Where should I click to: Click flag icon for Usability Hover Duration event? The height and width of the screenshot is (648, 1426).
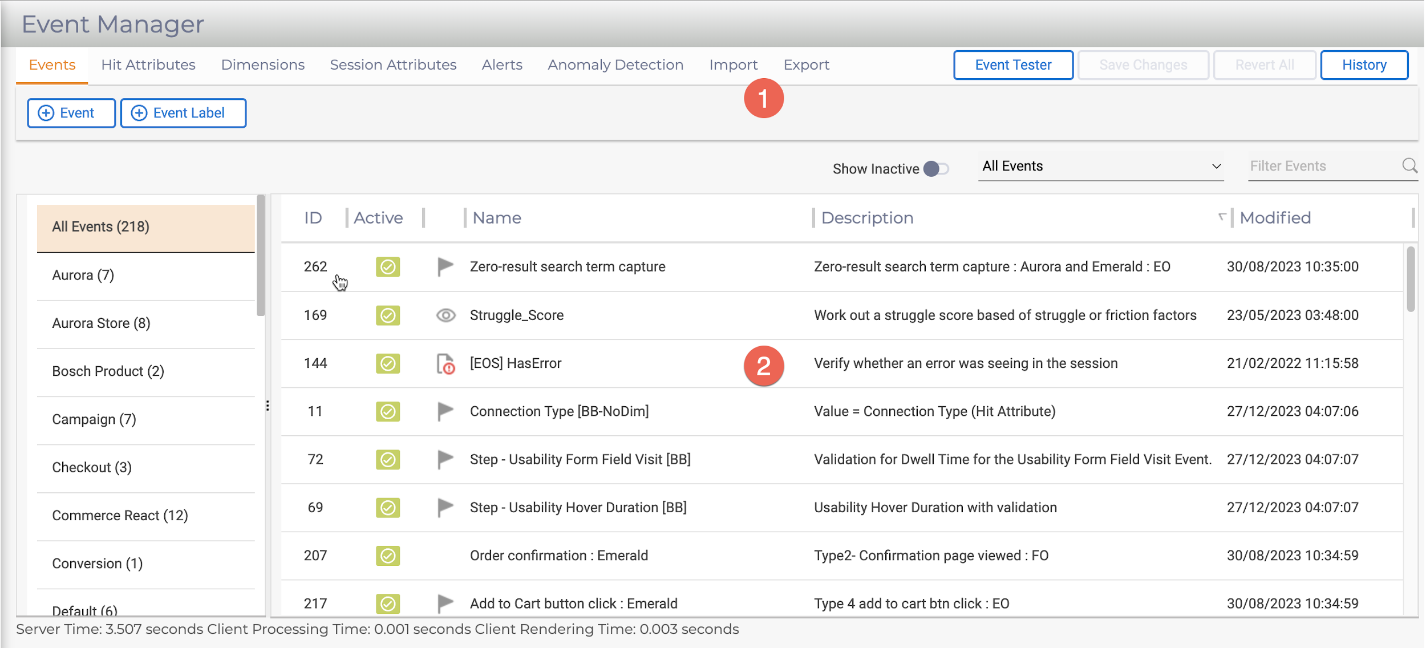click(445, 507)
